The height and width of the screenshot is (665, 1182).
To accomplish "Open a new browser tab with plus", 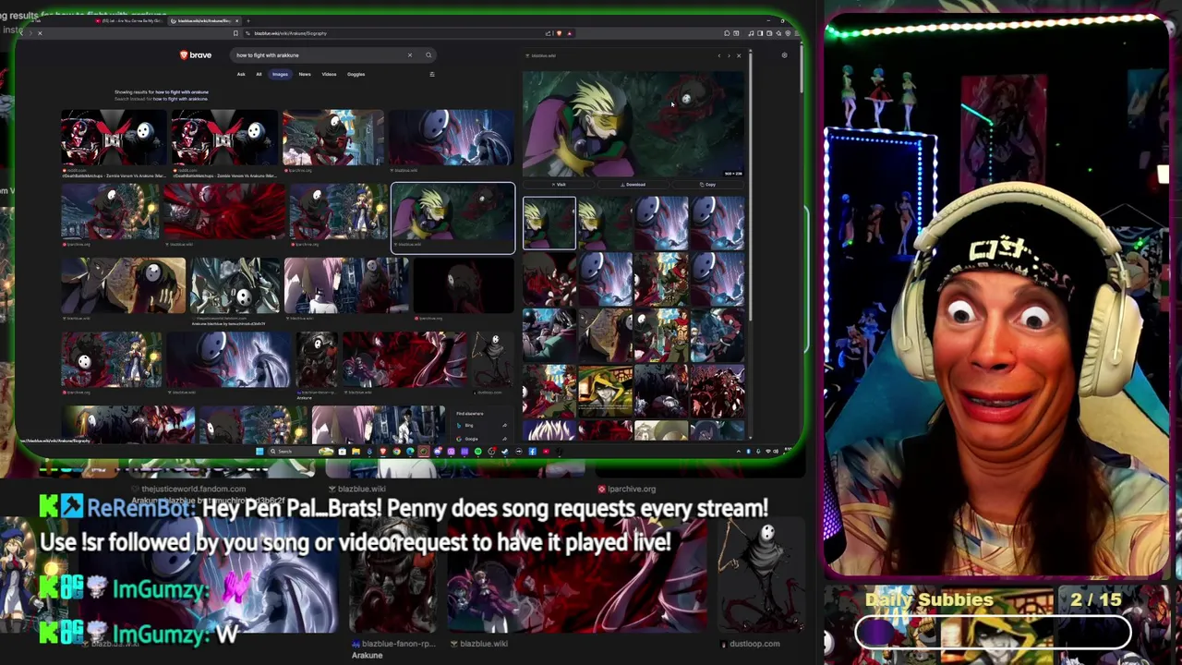I will coord(248,21).
